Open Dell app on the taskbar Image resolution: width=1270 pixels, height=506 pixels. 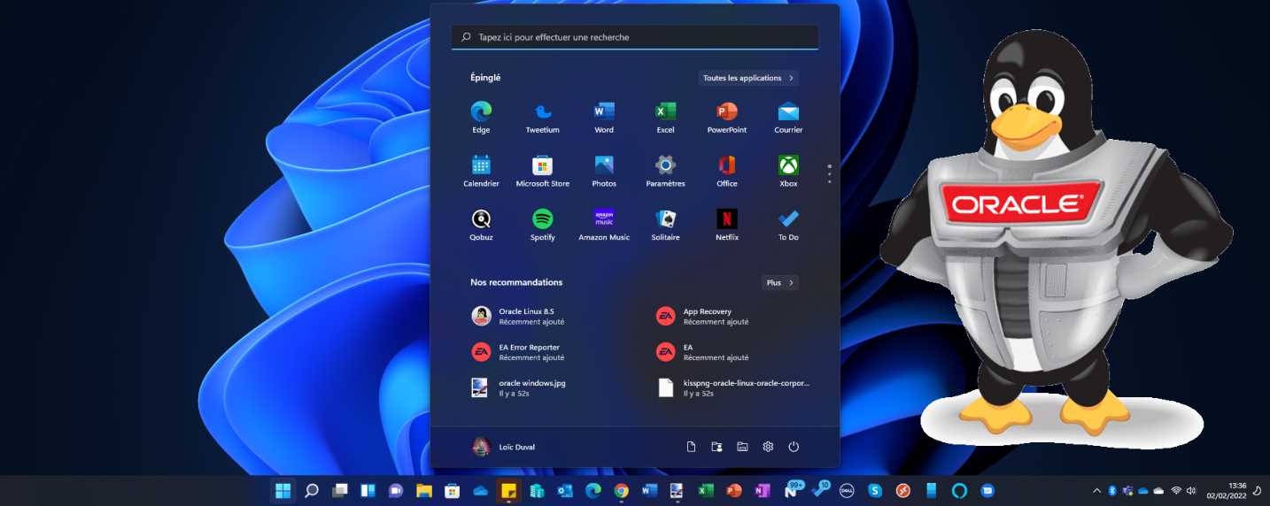(x=847, y=490)
